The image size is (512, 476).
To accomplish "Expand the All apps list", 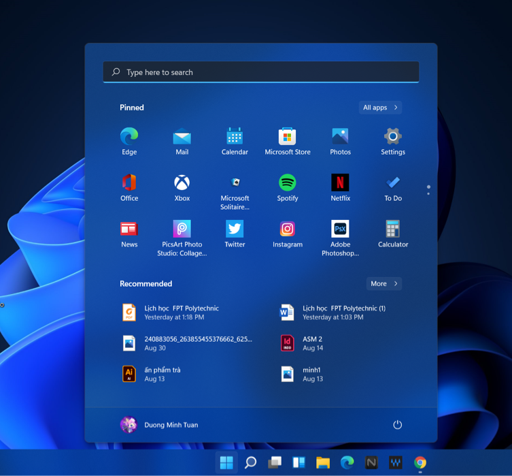I will [380, 108].
